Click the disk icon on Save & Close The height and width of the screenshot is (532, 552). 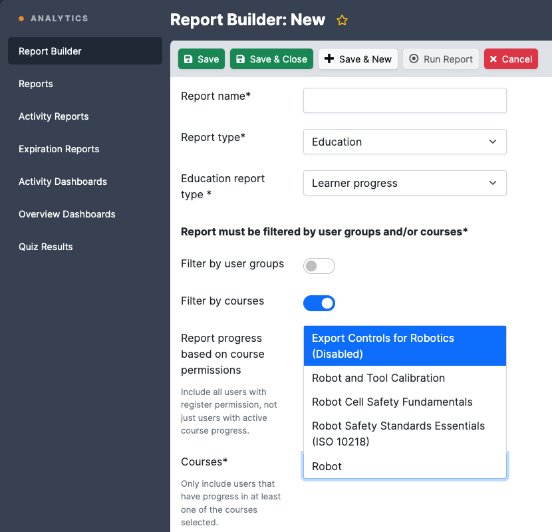(x=240, y=59)
